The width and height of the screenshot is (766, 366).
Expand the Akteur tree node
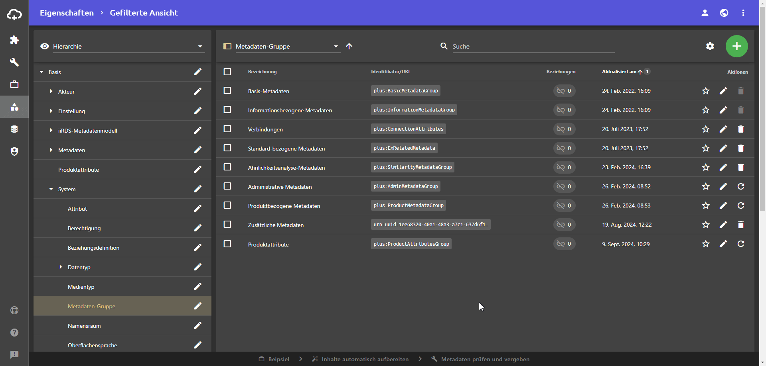pyautogui.click(x=51, y=92)
